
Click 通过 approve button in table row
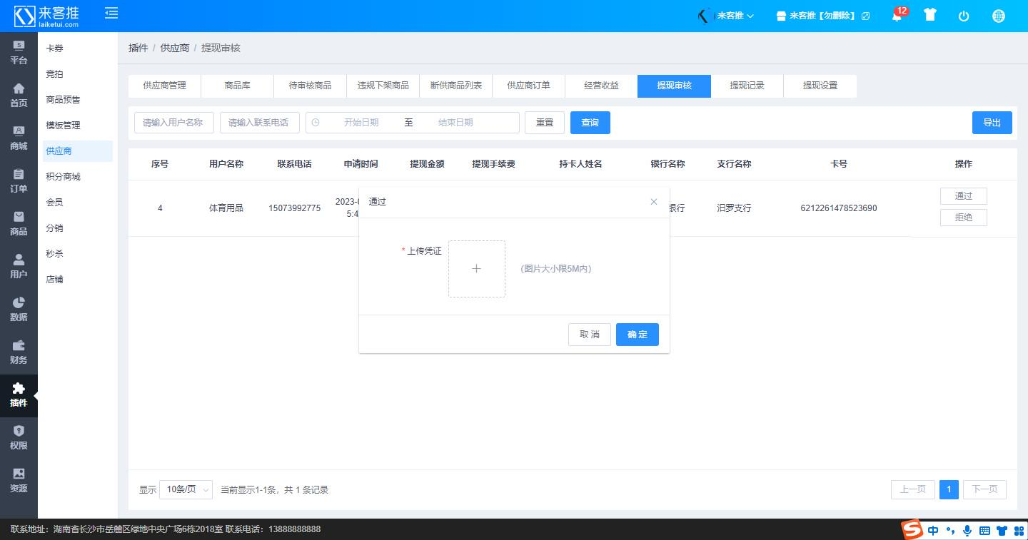tap(964, 196)
